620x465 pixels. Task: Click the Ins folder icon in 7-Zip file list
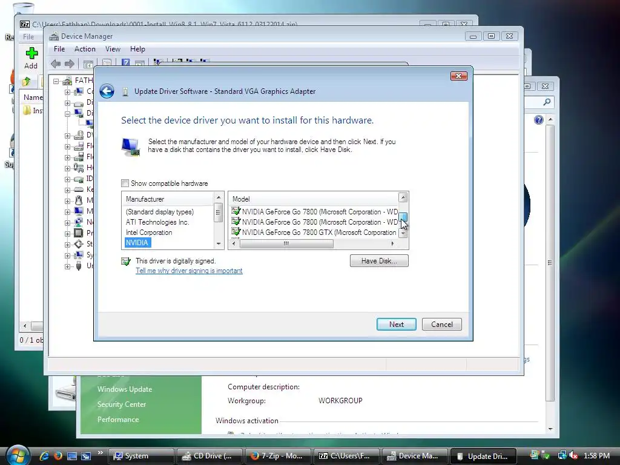click(27, 110)
